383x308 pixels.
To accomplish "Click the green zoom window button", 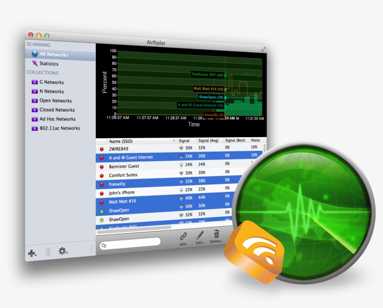I will pos(47,36).
